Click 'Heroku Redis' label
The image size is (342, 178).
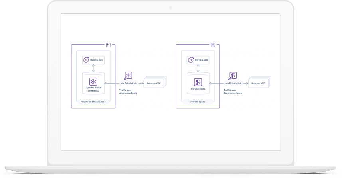click(198, 89)
